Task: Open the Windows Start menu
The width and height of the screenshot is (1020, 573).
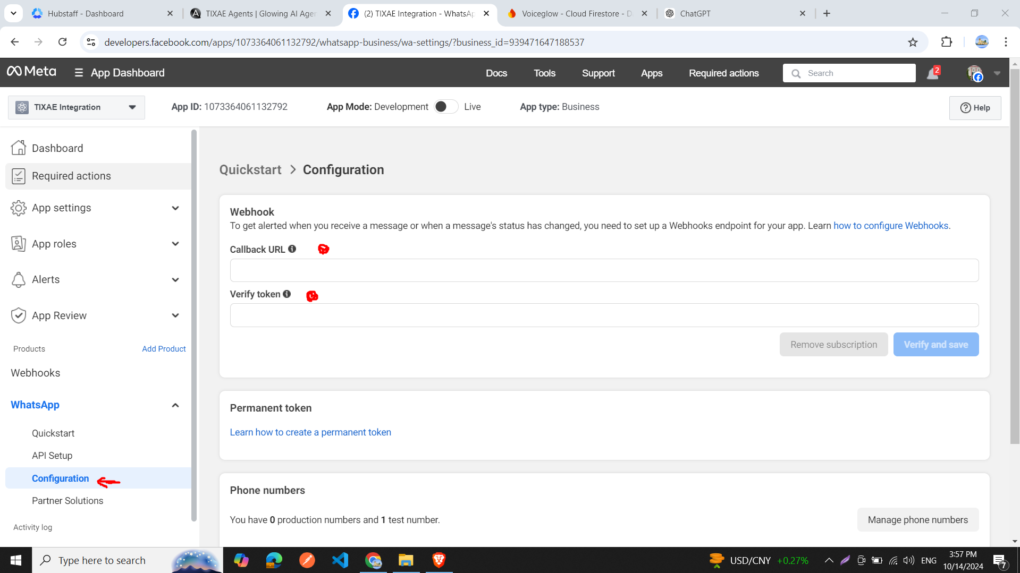Action: click(x=16, y=560)
